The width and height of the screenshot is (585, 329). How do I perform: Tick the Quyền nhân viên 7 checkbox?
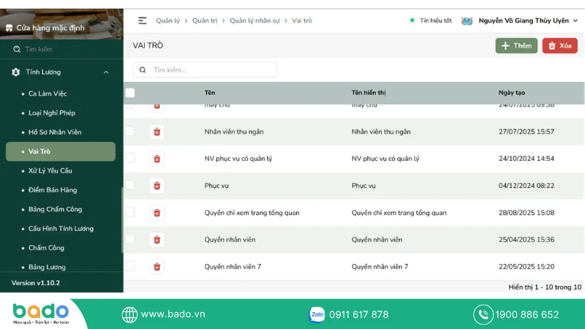[130, 266]
